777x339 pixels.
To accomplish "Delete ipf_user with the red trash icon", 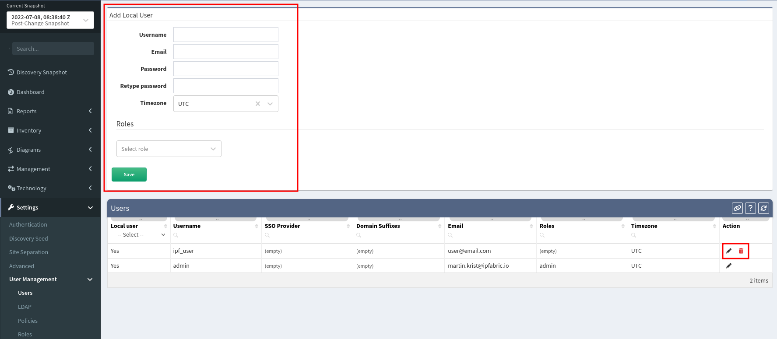I will point(741,251).
